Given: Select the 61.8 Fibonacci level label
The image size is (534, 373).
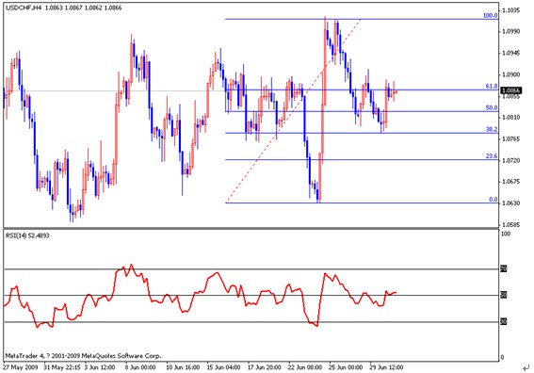Looking at the screenshot, I should (492, 87).
